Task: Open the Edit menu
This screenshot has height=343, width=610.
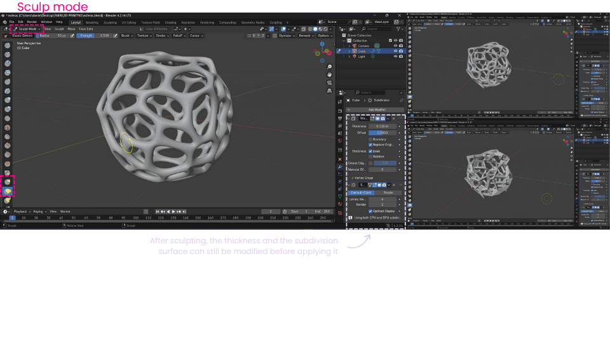Action: 20,22
